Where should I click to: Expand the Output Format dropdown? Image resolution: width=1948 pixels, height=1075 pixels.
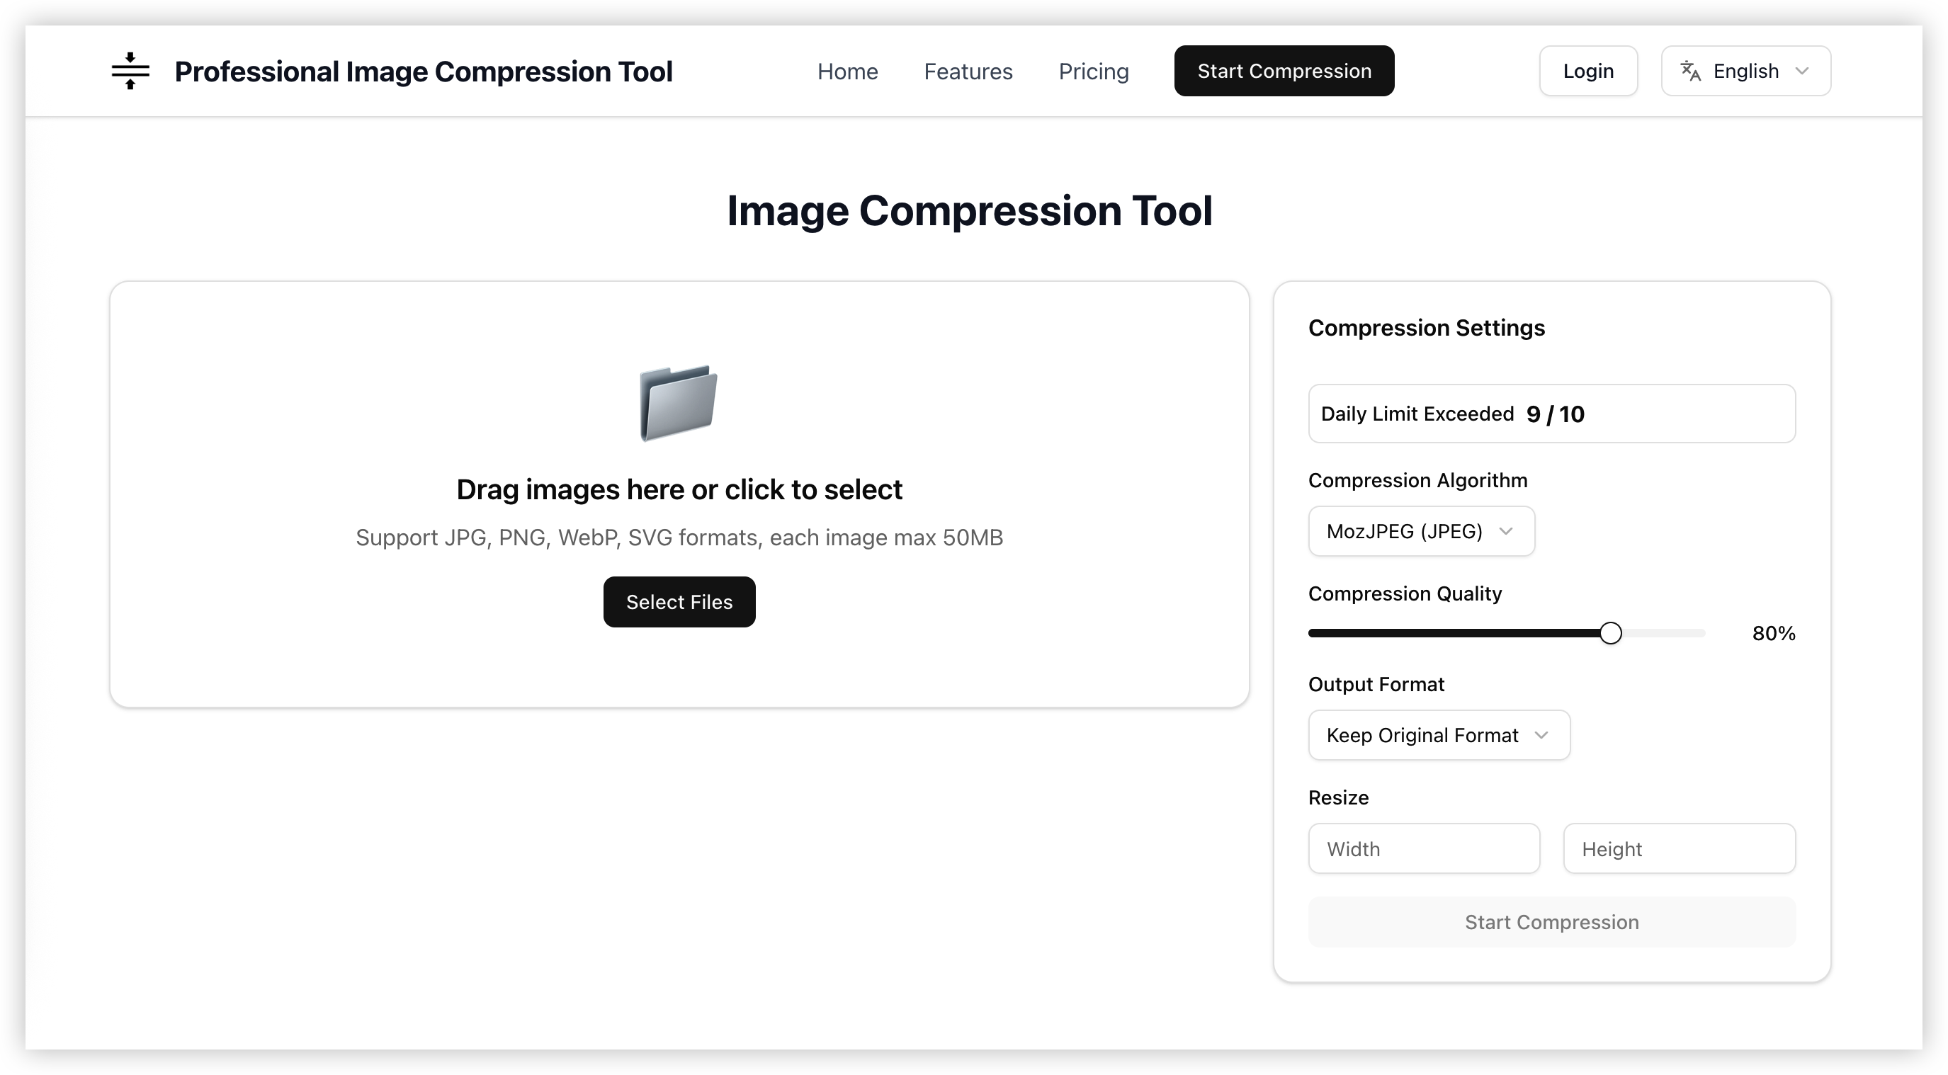pos(1437,735)
